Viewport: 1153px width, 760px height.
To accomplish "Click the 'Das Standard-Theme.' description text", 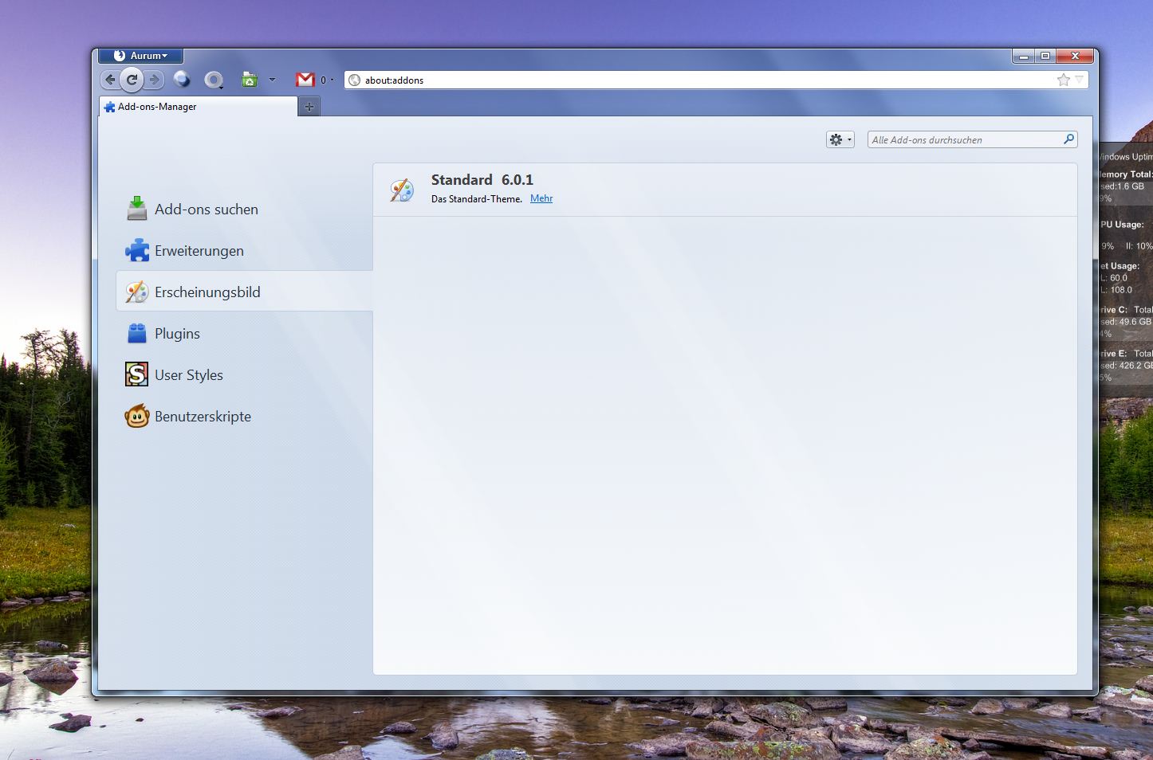I will point(477,199).
